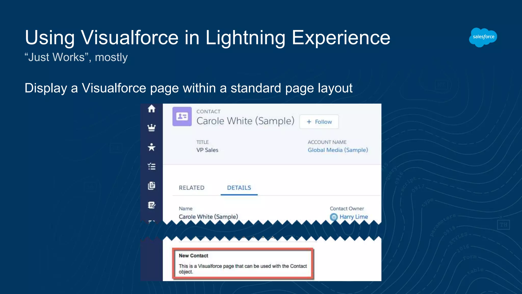Open the Notes pencil sidebar icon
The image size is (522, 294).
[151, 205]
